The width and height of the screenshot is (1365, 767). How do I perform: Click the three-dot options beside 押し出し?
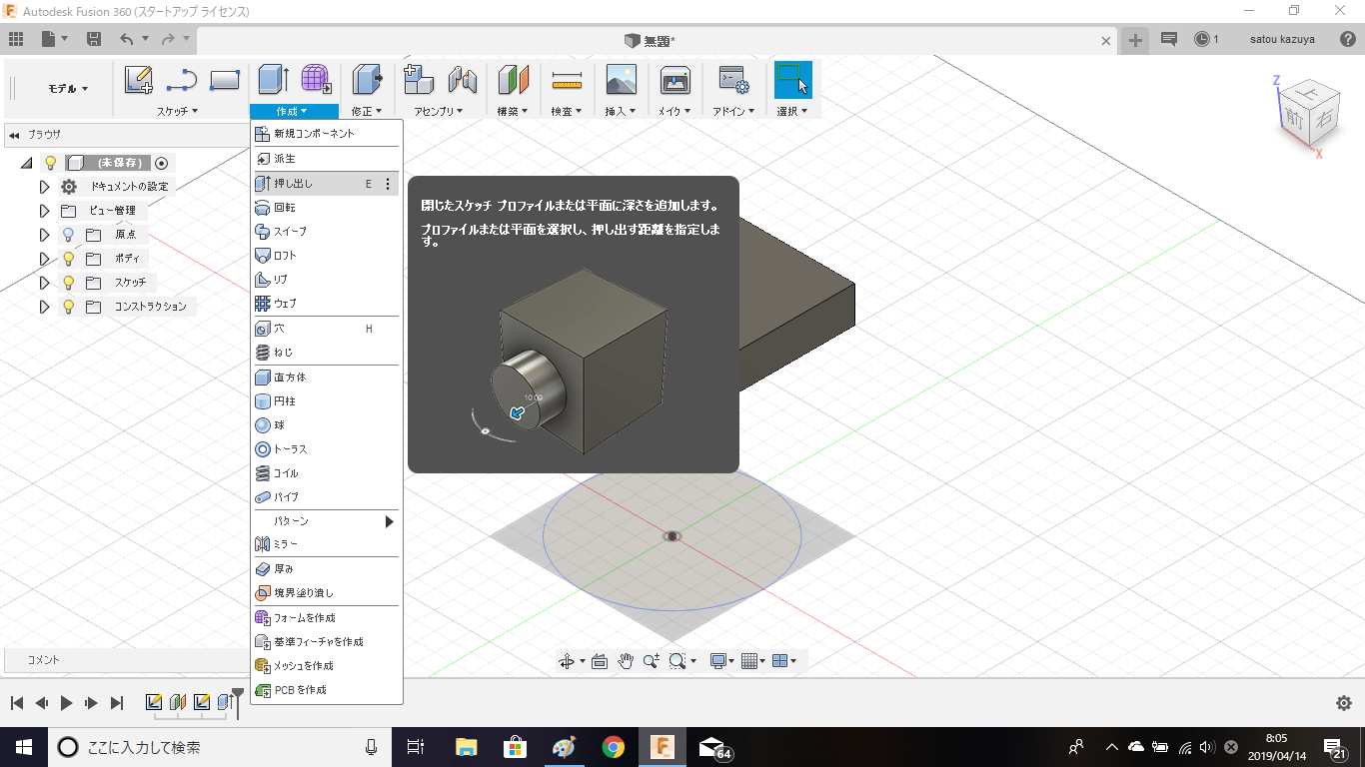click(388, 184)
